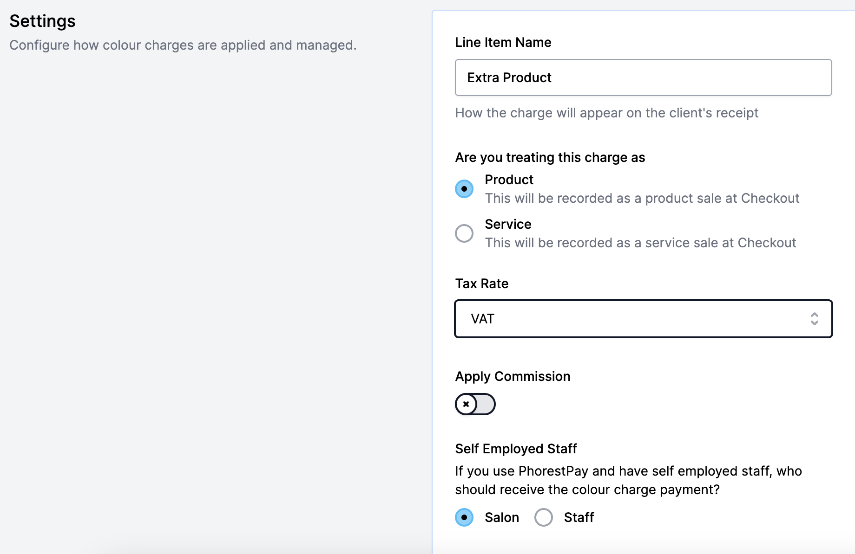The height and width of the screenshot is (554, 855).
Task: Click the "Service" option label text
Action: tap(508, 224)
